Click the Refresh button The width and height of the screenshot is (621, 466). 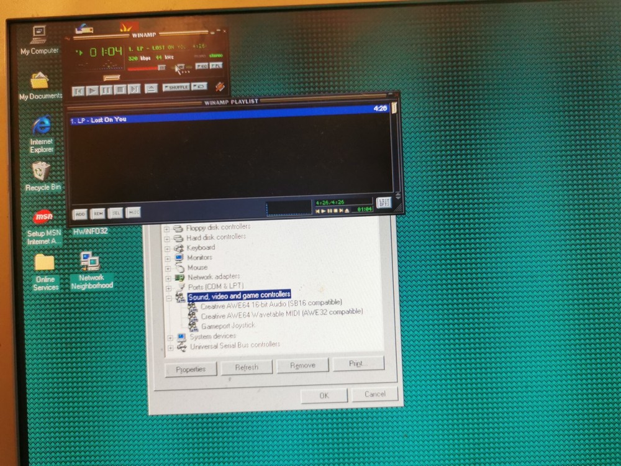pos(247,367)
